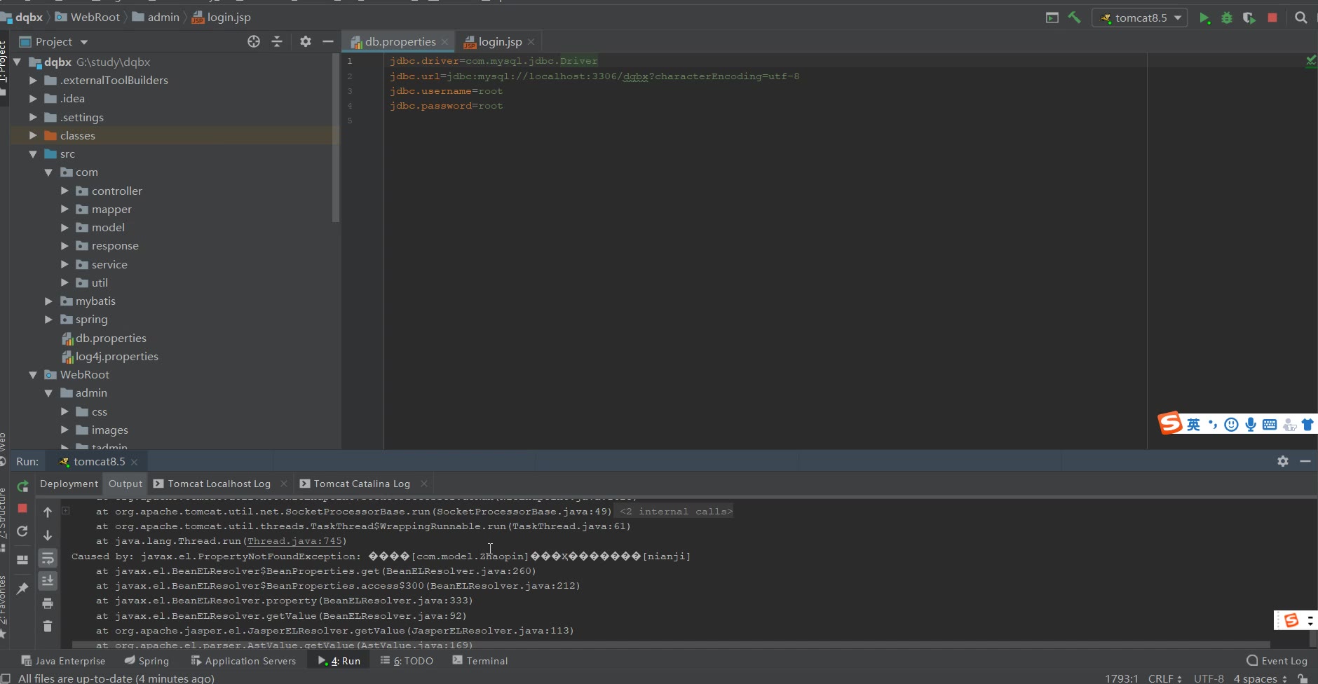
Task: Open Project panel settings gear
Action: coord(305,42)
